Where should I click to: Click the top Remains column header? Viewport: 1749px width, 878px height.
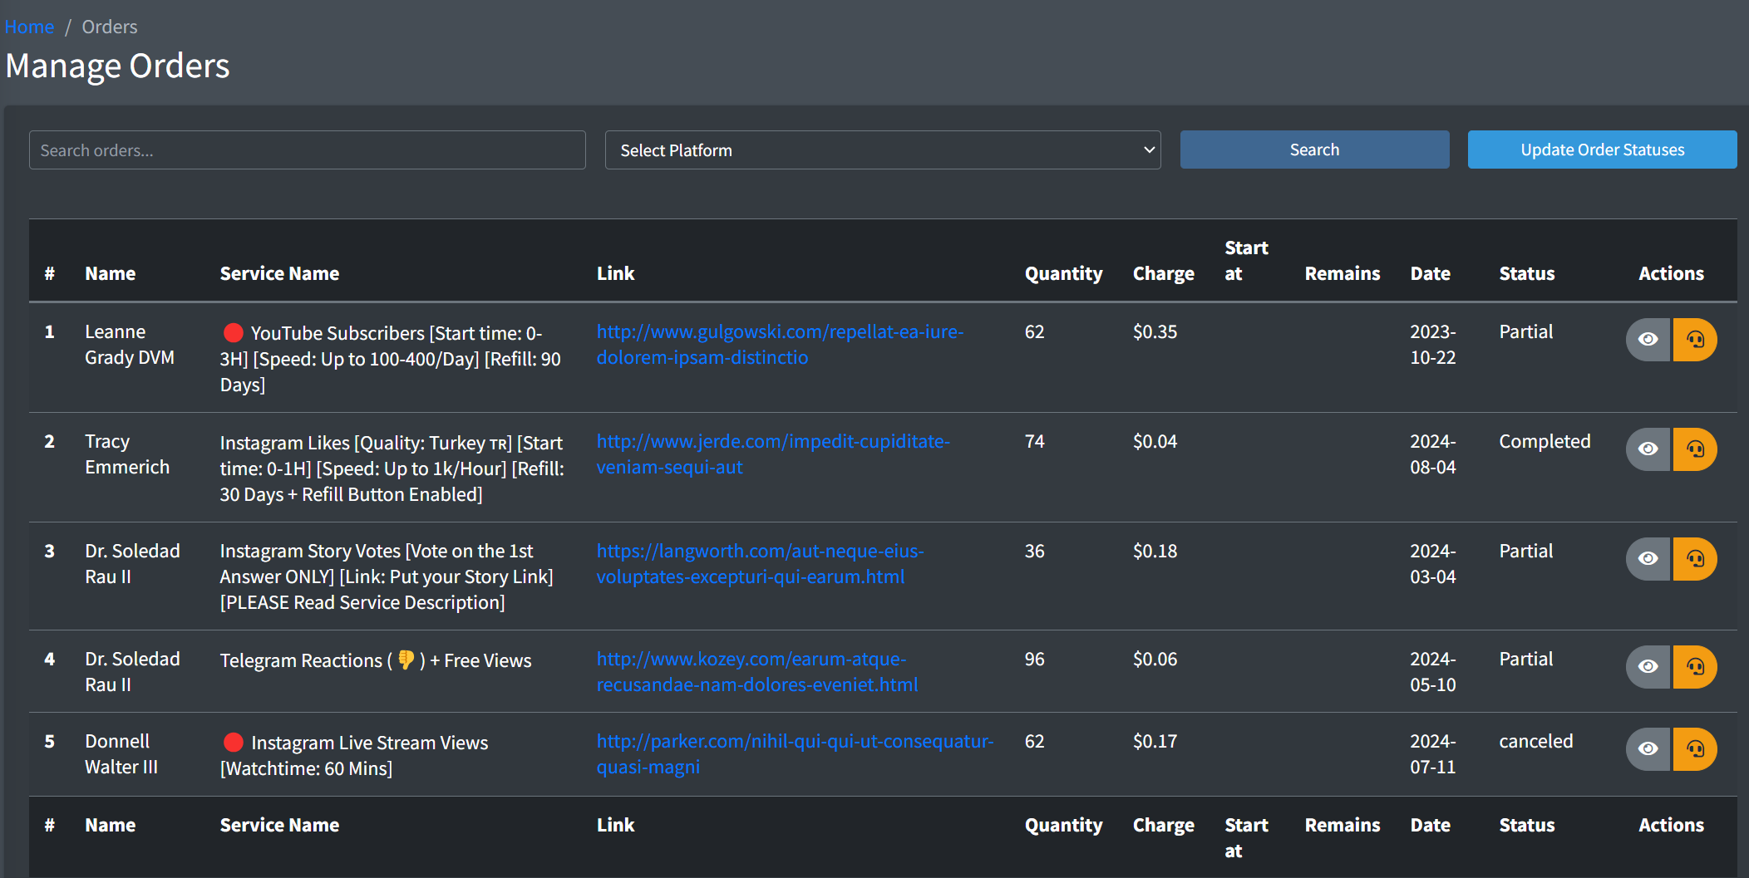(x=1342, y=273)
